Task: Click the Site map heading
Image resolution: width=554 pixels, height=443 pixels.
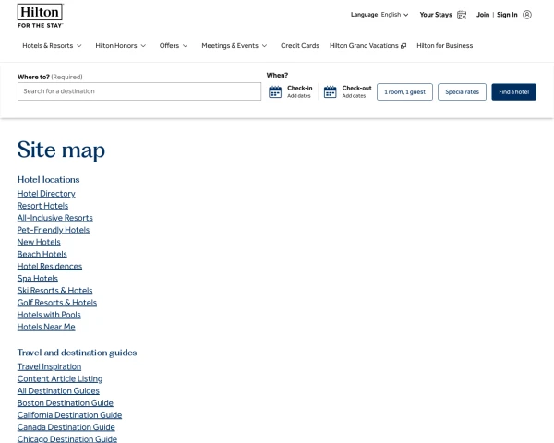Action: pyautogui.click(x=61, y=150)
